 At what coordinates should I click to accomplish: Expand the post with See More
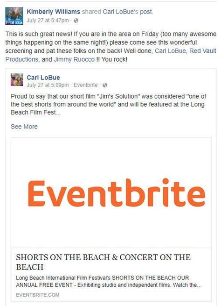[x=24, y=127]
